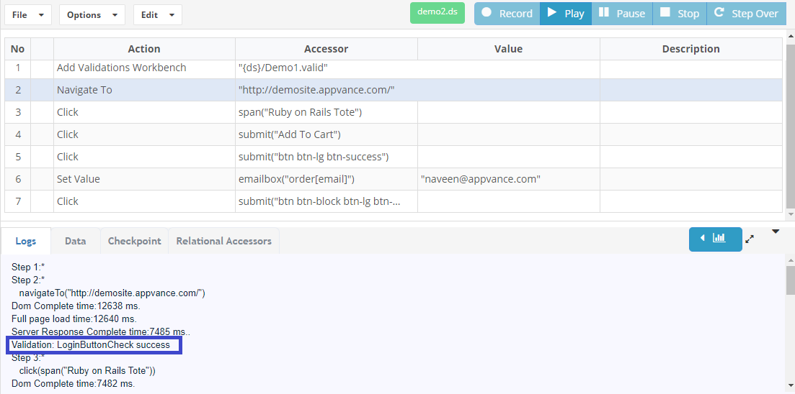Click log line "Dom Complete time:7482 ms."
Screen dimensions: 795x394
click(x=73, y=384)
